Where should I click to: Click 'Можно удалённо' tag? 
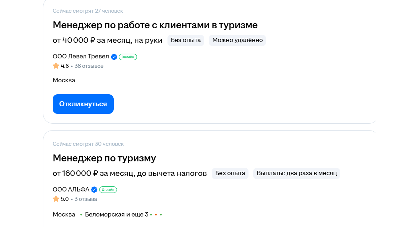pyautogui.click(x=237, y=40)
